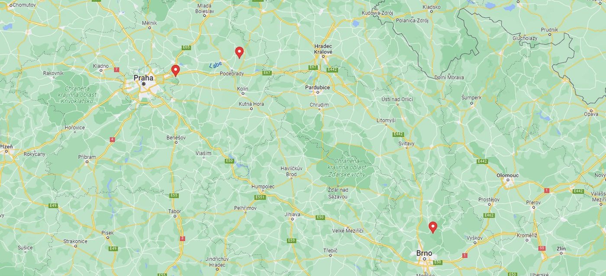
Task: Click the red pin east of Praha
Action: pos(175,70)
